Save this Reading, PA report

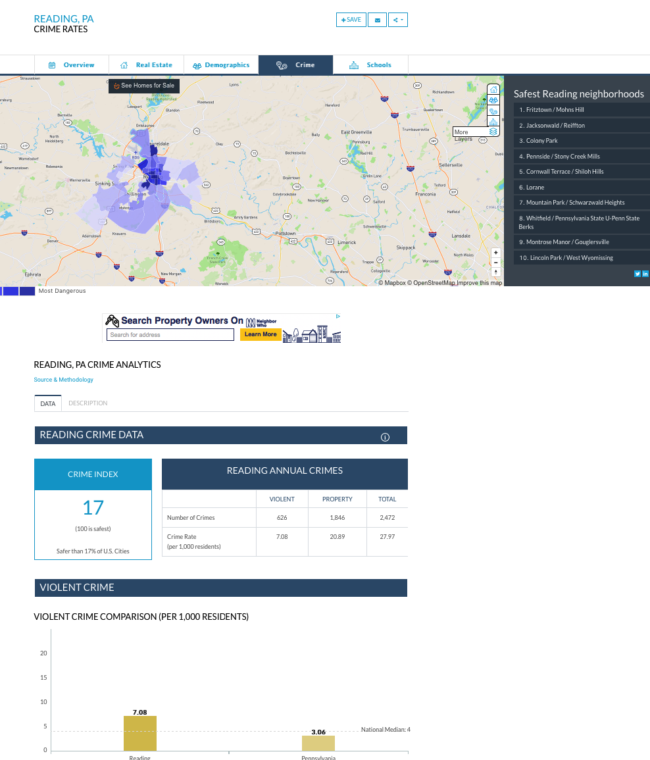[351, 20]
